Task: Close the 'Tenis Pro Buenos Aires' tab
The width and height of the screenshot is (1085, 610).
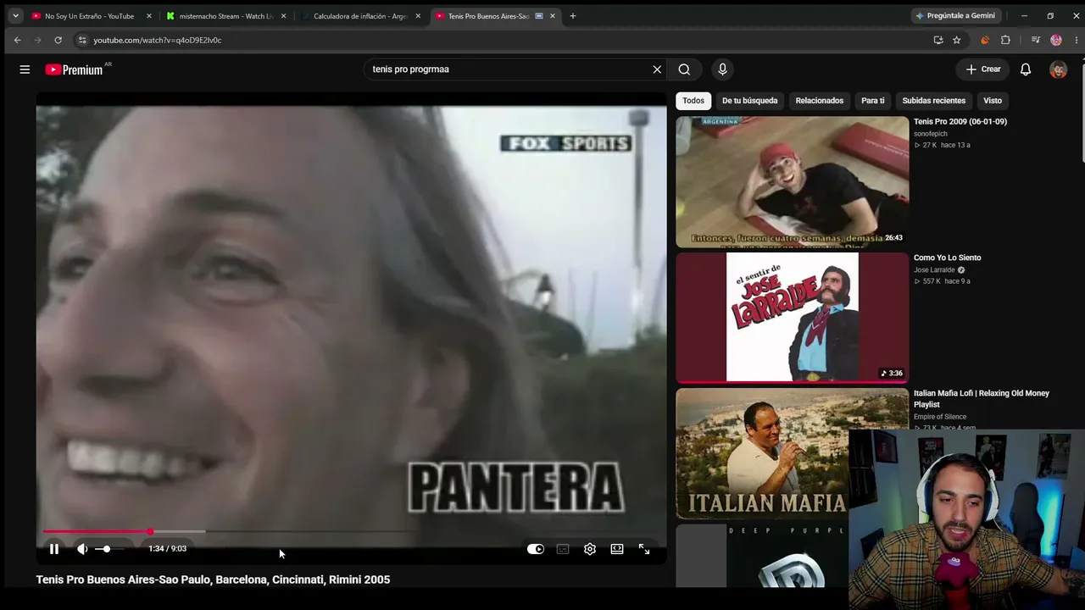Action: click(553, 16)
